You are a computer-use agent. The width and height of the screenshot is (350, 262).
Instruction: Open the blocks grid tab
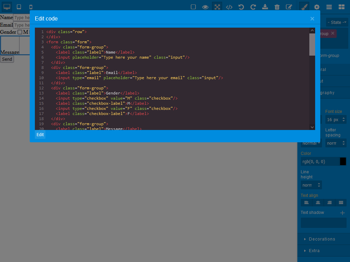tap(341, 7)
